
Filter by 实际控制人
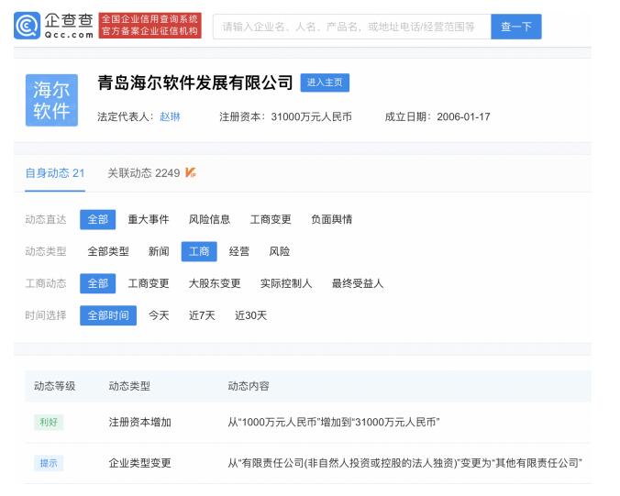point(286,283)
